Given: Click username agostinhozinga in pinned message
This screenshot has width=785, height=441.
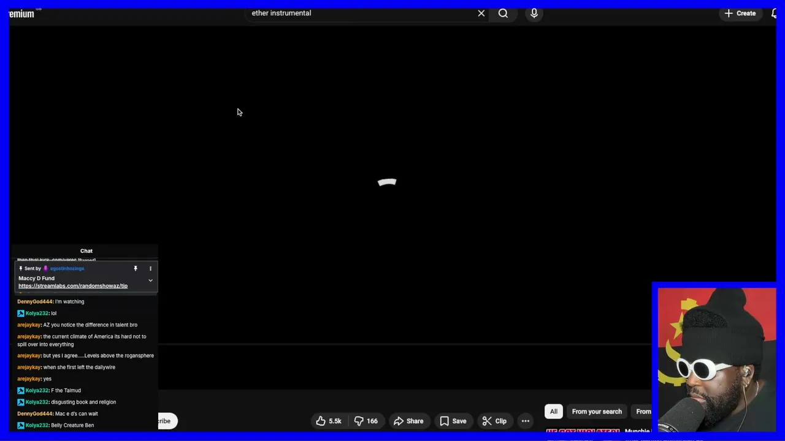Looking at the screenshot, I should [x=67, y=268].
